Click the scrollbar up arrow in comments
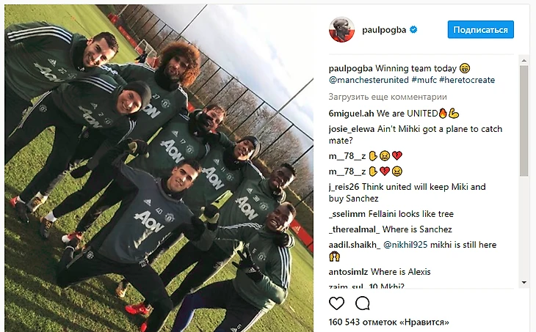 (x=524, y=60)
